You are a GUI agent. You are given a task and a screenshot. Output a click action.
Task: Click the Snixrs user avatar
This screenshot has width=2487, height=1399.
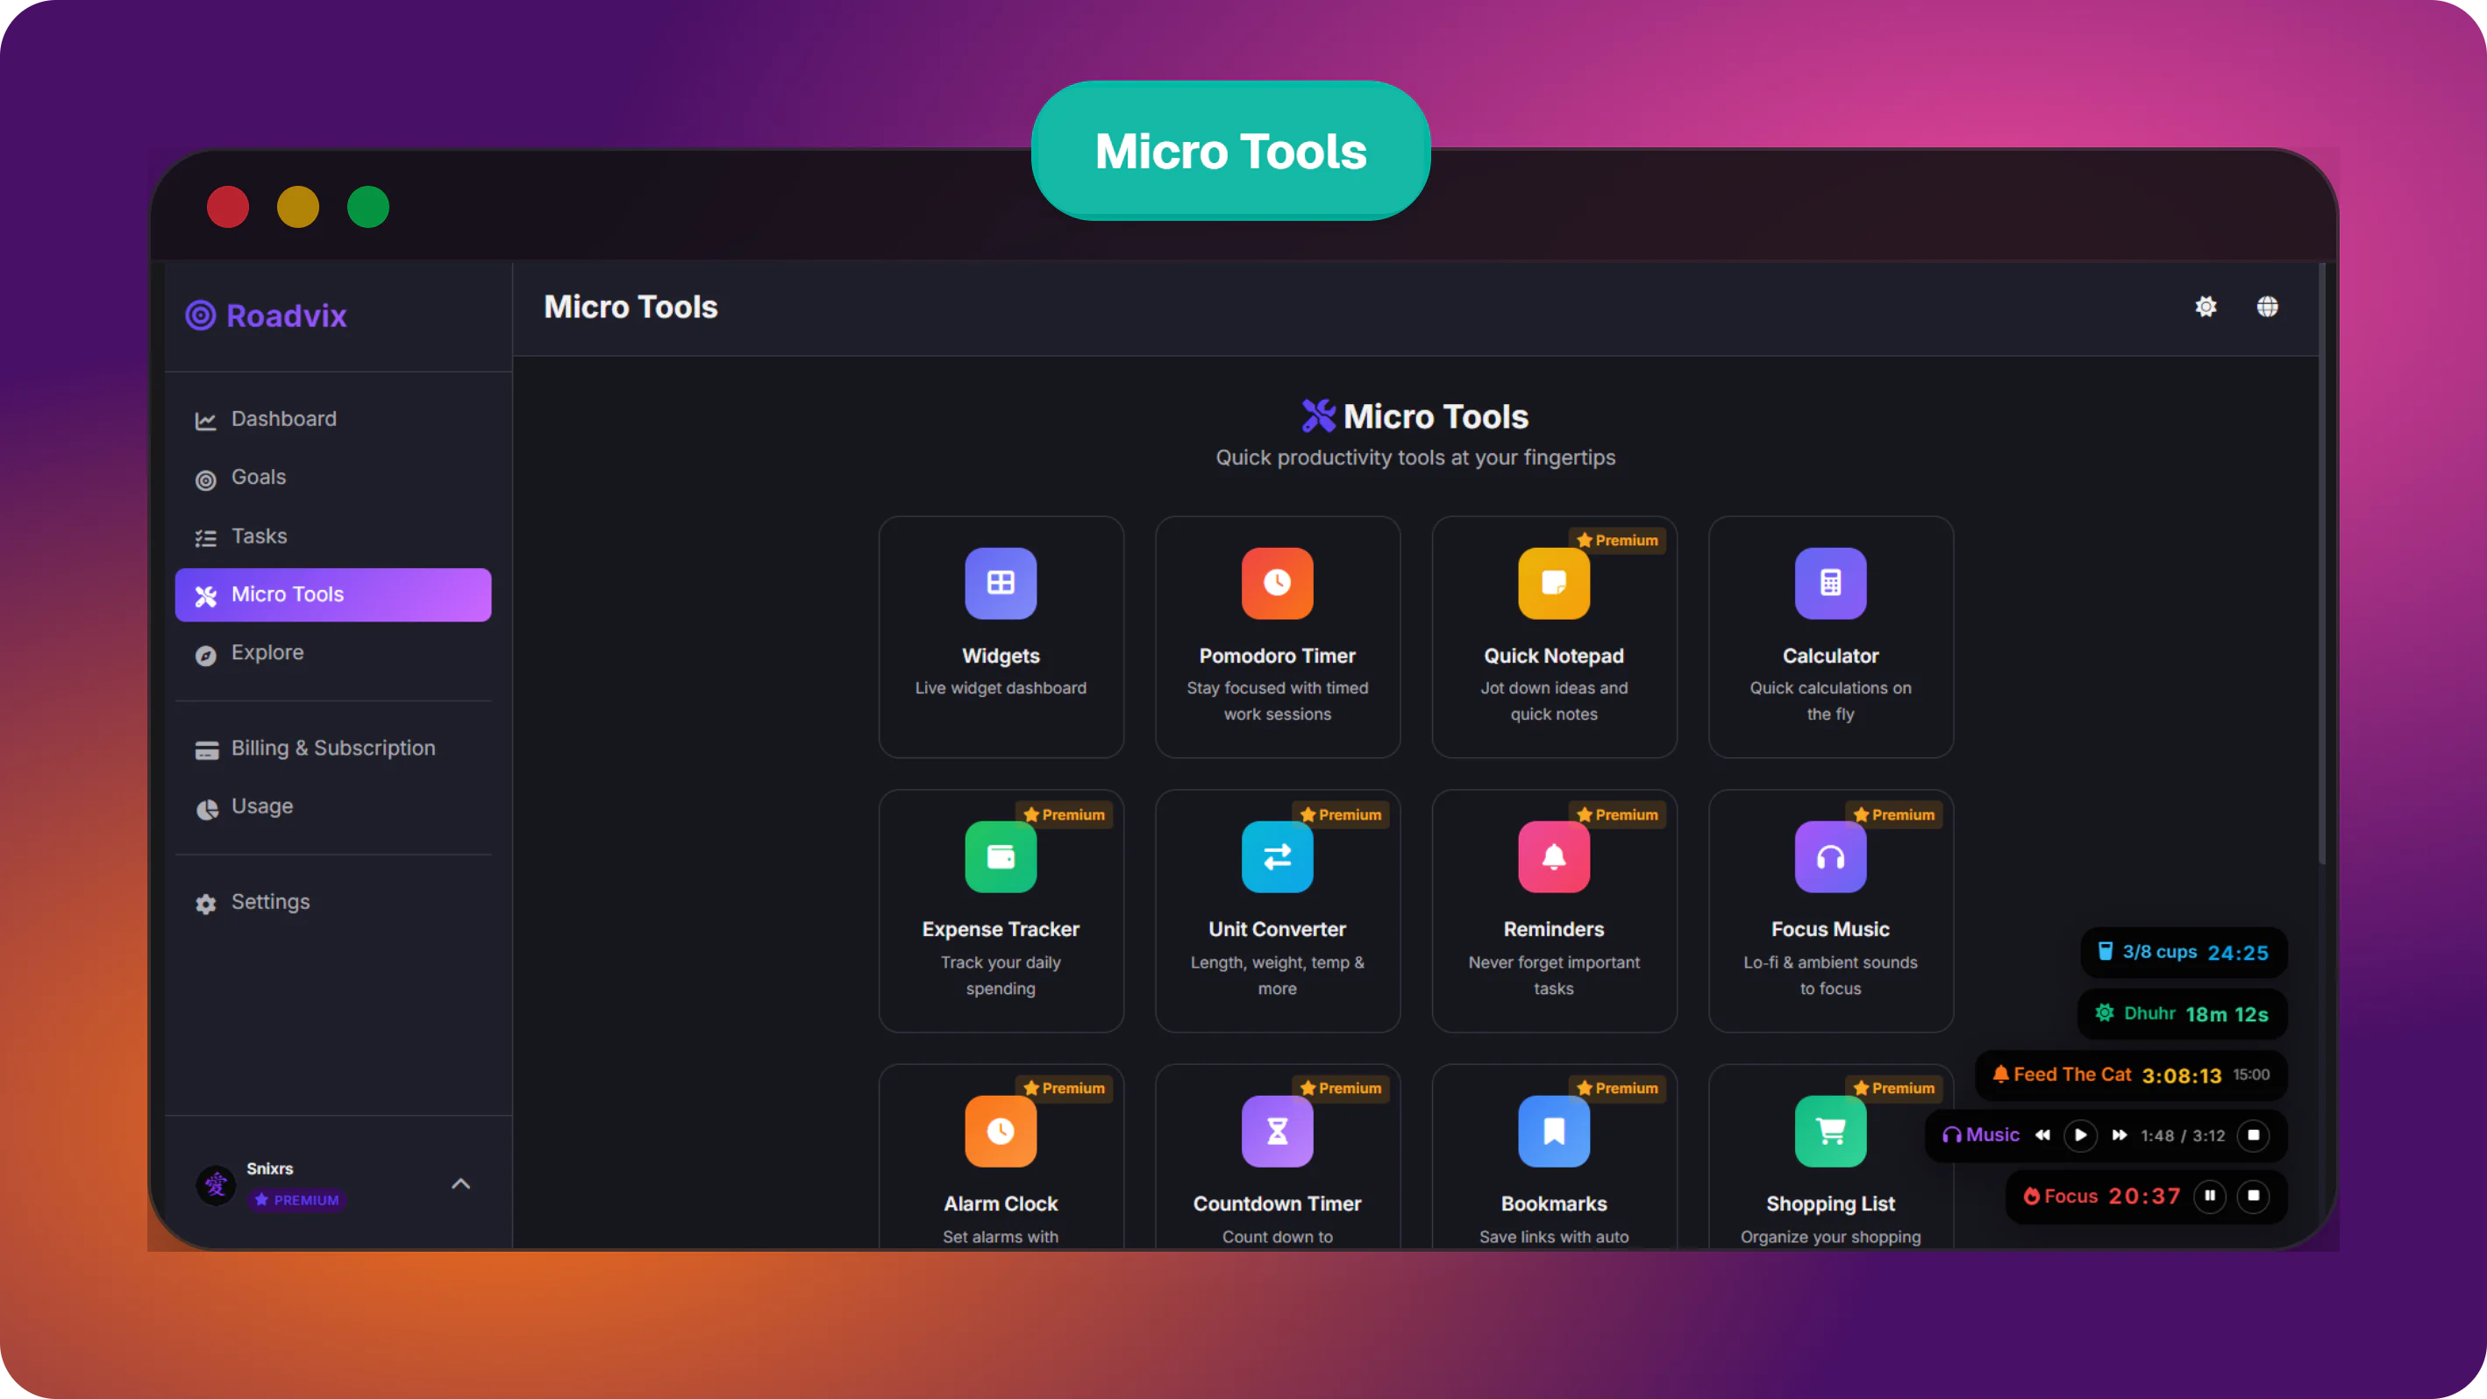coord(216,1184)
